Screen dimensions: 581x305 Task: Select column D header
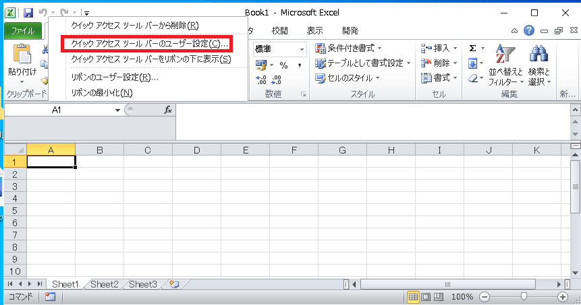click(x=196, y=150)
